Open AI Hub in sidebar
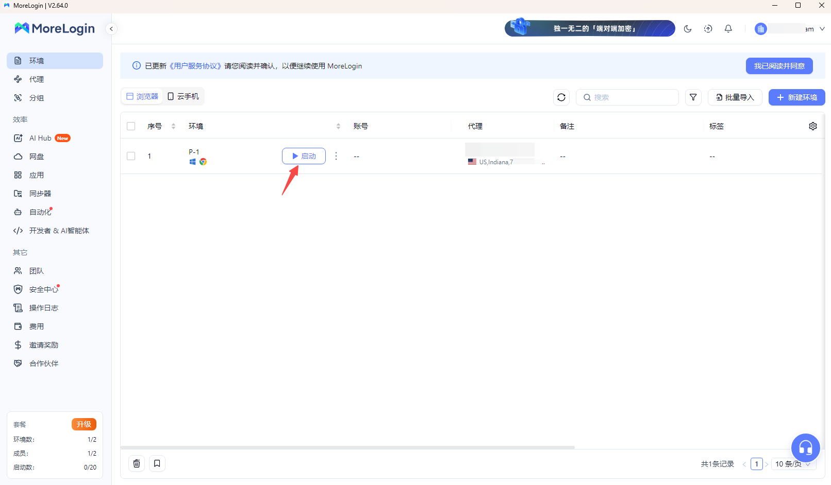 [55, 138]
